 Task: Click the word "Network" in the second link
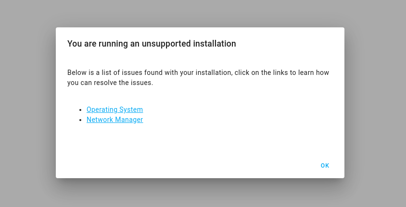click(99, 120)
